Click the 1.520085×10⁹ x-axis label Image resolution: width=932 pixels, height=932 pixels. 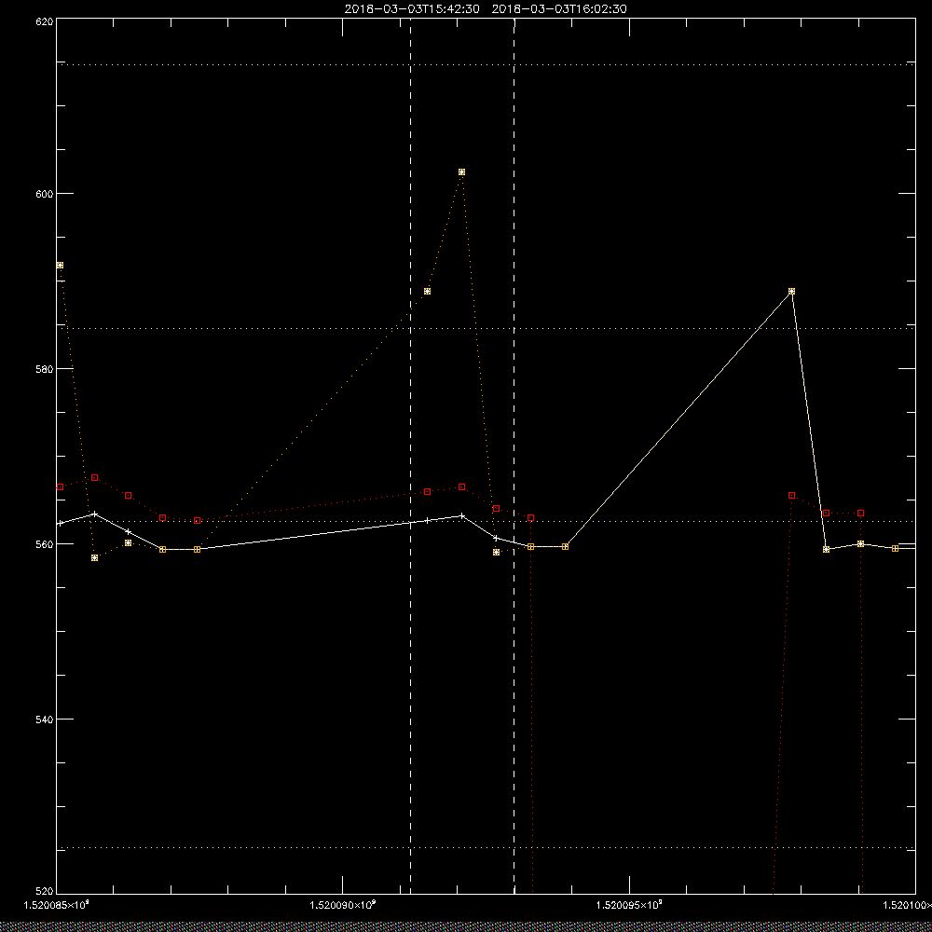pos(57,905)
